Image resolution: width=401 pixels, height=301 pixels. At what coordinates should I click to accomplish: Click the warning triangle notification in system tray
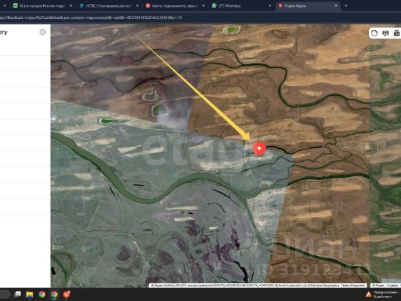coord(368,294)
